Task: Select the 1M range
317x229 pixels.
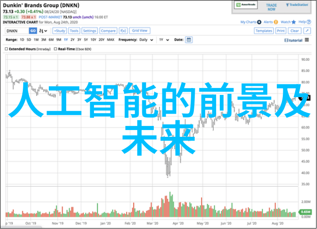Action: pos(36,40)
